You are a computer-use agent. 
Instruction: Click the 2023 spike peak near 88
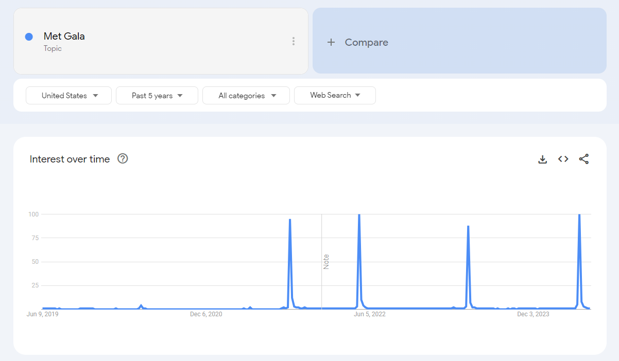(x=468, y=226)
